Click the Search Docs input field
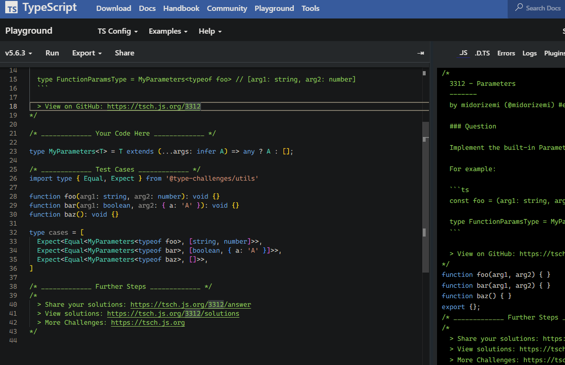The image size is (565, 365). click(543, 8)
